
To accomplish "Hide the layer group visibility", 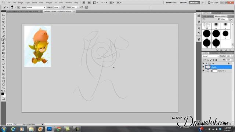I will point(203,63).
